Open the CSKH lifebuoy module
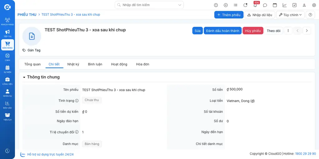The image size is (319, 159). pyautogui.click(x=7, y=57)
